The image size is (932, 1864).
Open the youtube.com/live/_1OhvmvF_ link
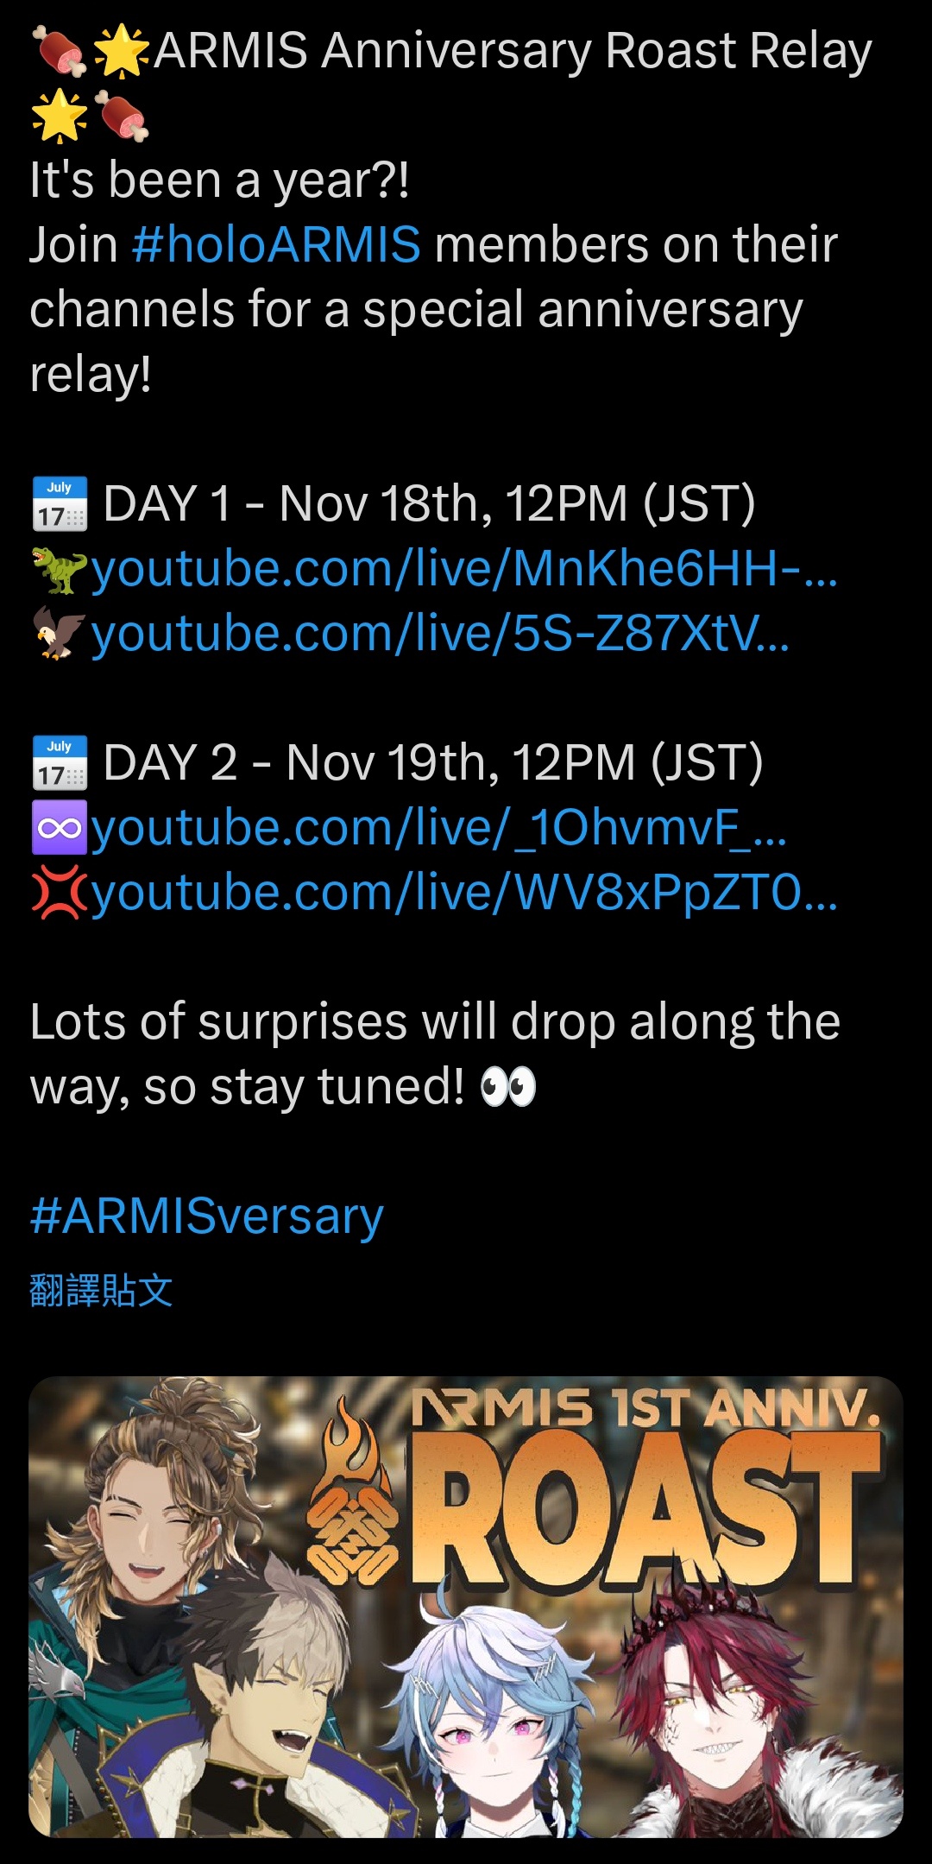pyautogui.click(x=438, y=828)
